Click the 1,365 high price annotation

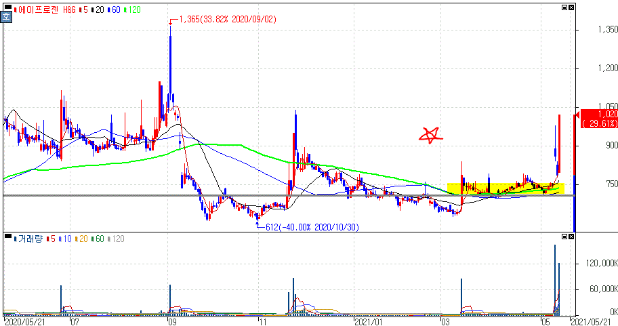click(228, 19)
